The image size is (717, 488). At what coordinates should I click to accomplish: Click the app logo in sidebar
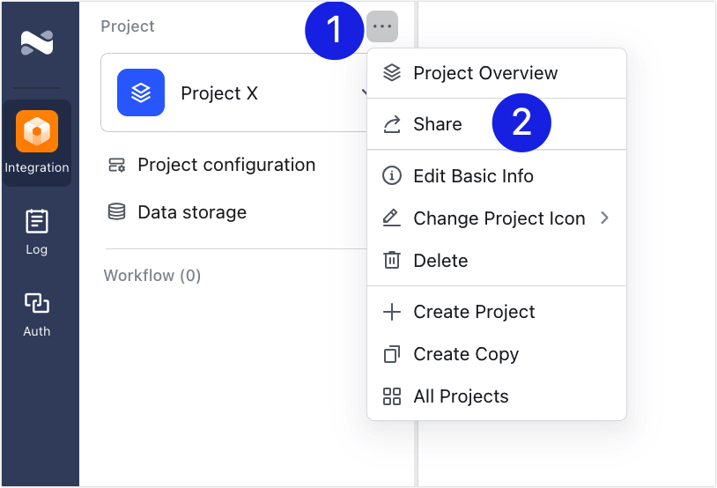pos(37,42)
